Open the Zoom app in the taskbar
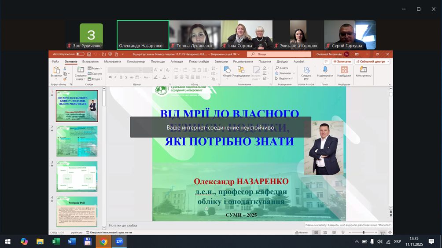Image resolution: width=442 pixels, height=248 pixels. [119, 241]
